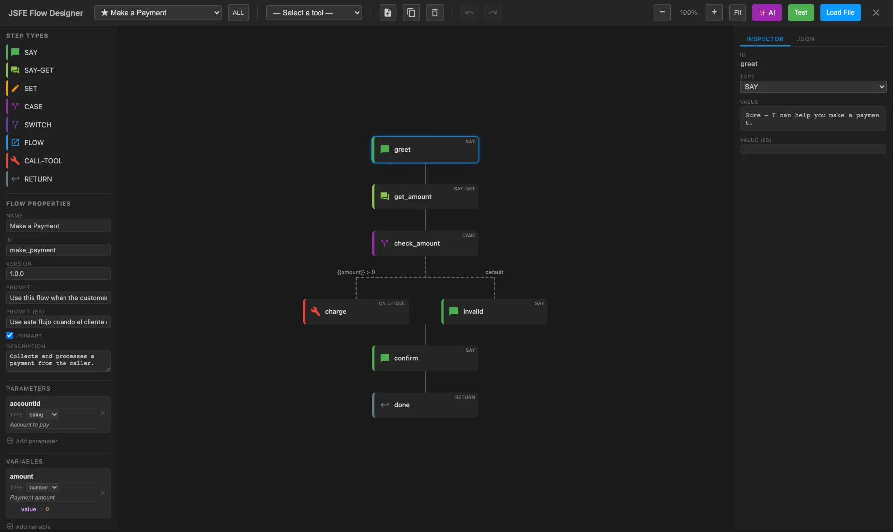Select the CALL-TOOL wrench icon
893x532 pixels.
coord(15,161)
